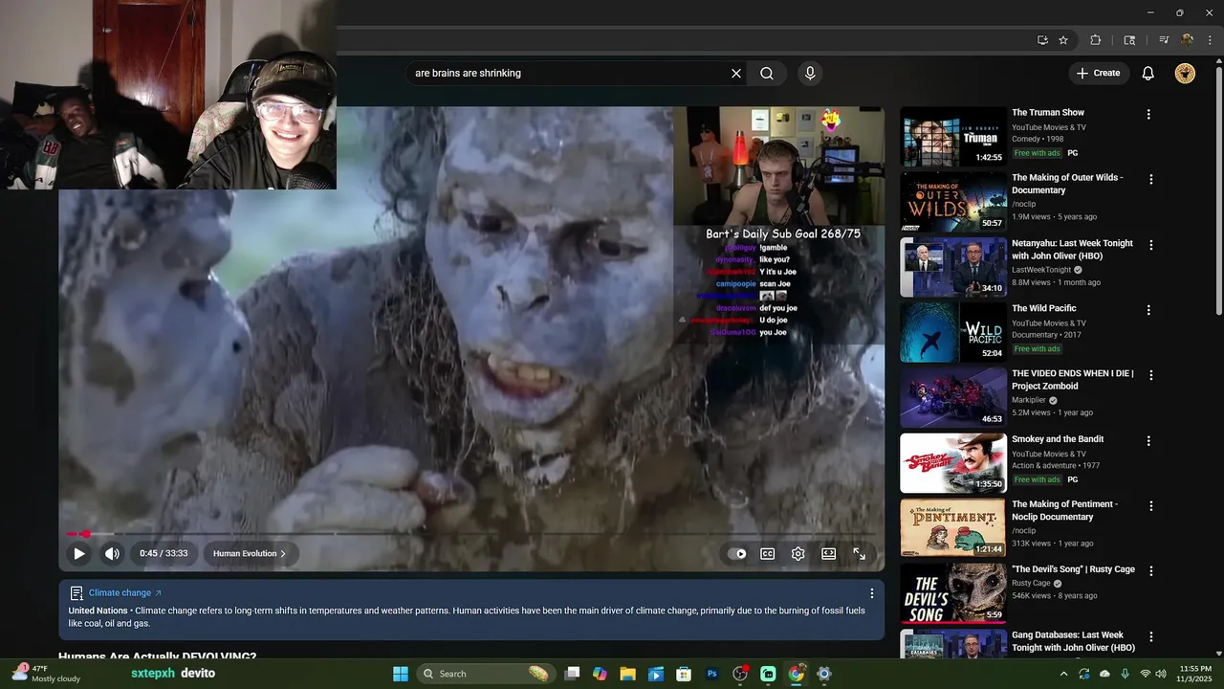This screenshot has width=1224, height=689.
Task: Open The Making of Outer Wilds video
Action: point(953,202)
